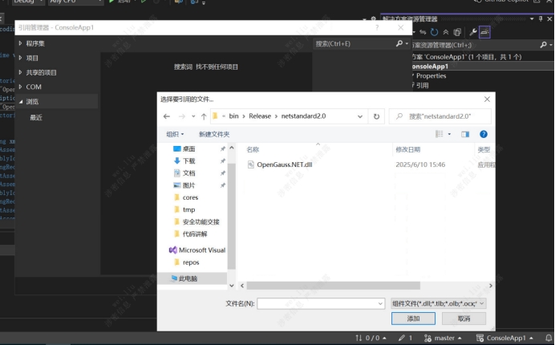Click the navigation pane scroll down arrow
The width and height of the screenshot is (555, 345).
click(x=232, y=286)
